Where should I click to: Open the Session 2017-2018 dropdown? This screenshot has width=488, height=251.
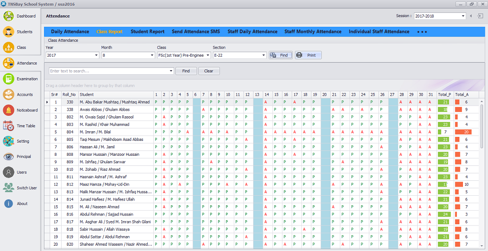463,16
